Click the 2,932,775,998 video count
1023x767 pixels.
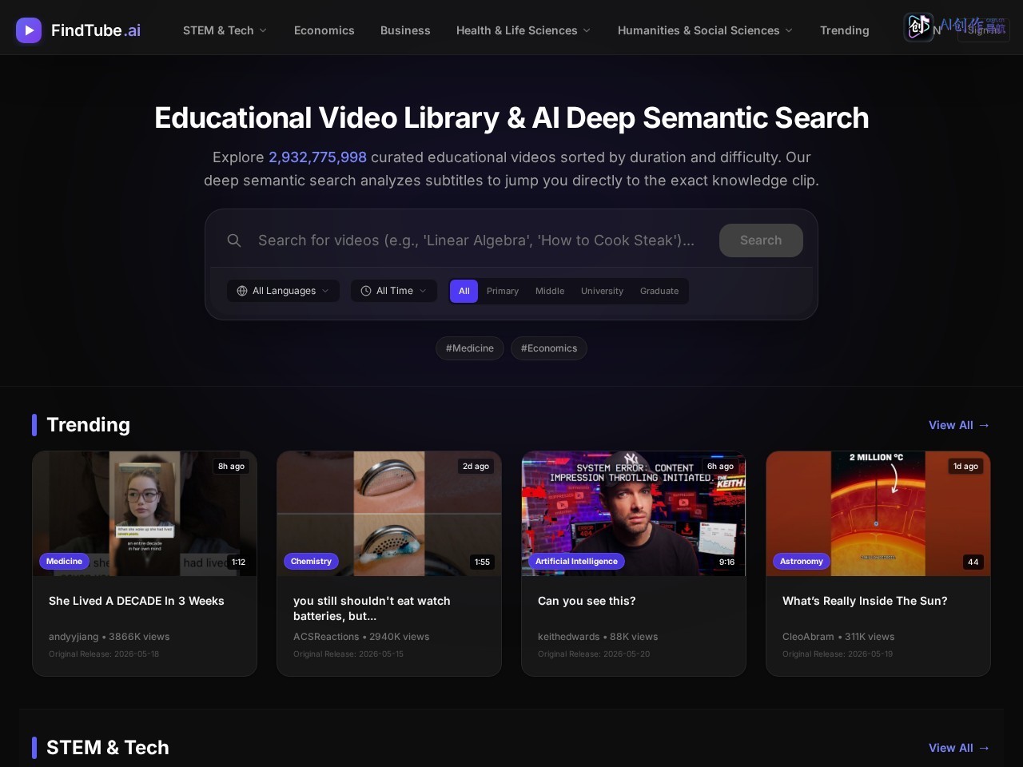[x=317, y=157]
